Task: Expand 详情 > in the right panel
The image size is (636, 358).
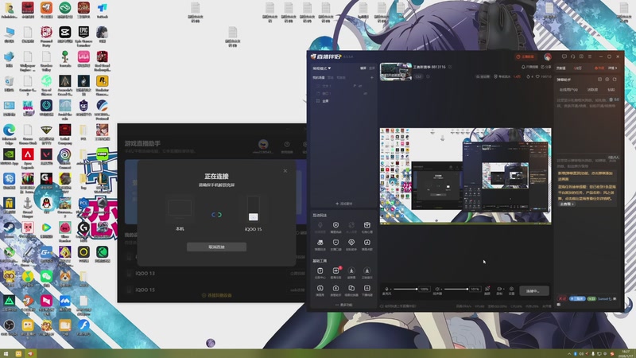Action: [x=612, y=68]
